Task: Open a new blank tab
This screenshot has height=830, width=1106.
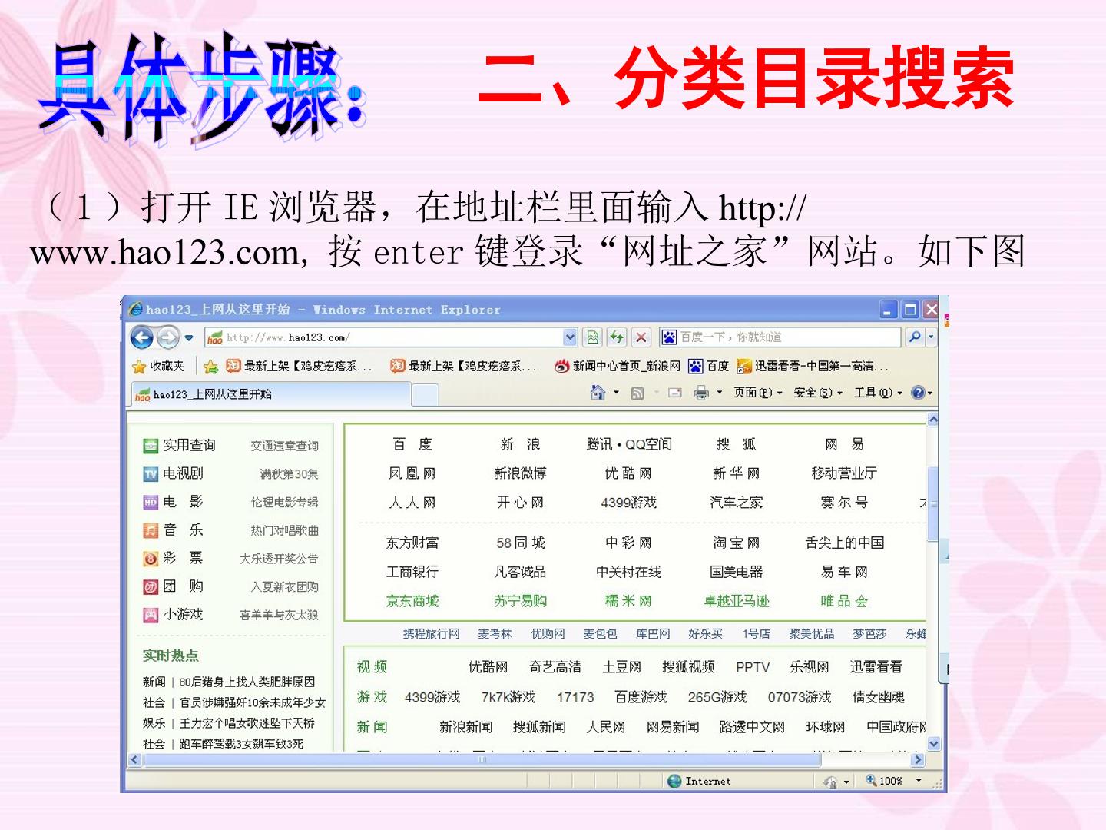Action: click(425, 395)
